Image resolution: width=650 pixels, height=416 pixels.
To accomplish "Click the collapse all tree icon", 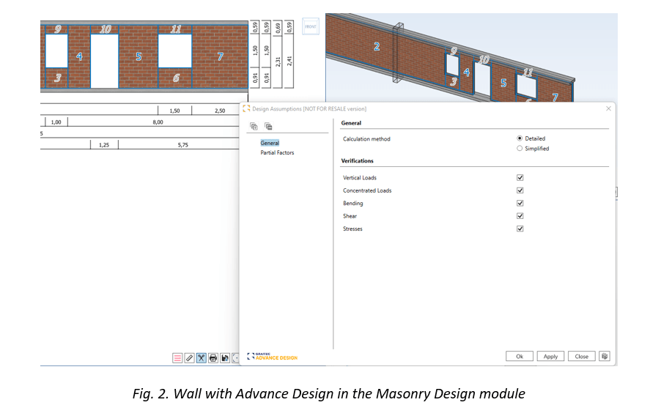I will (268, 126).
